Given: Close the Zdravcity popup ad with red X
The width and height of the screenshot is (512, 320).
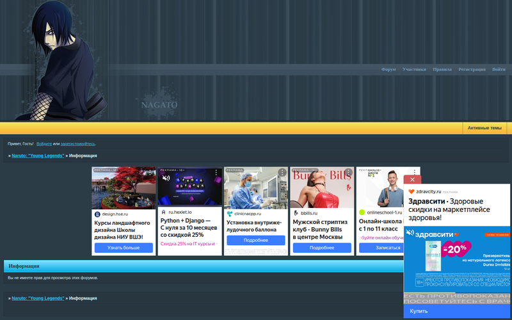Looking at the screenshot, I should click(412, 179).
